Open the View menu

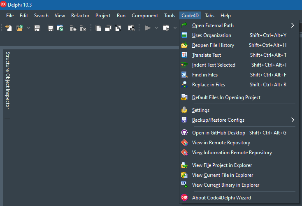[60, 16]
